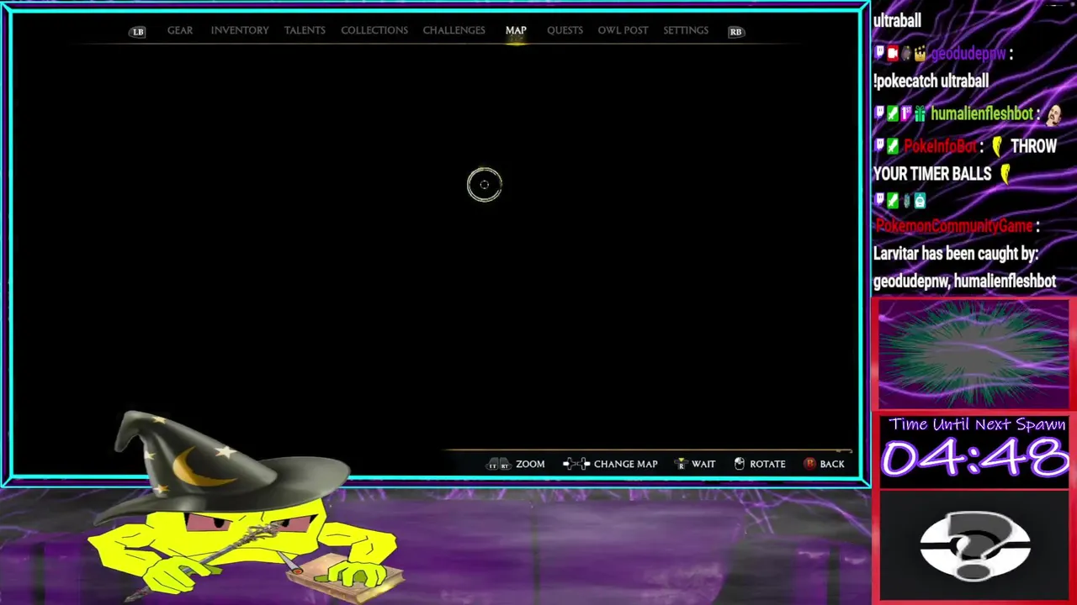Screen dimensions: 1077x605
Task: Click the Rotate stick icon
Action: click(x=740, y=464)
